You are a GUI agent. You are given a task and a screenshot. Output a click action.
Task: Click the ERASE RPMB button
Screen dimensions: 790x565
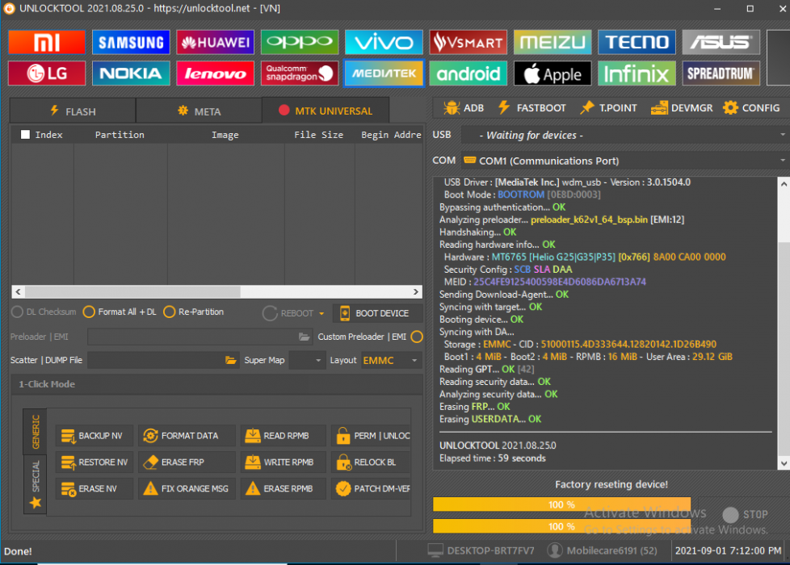coord(284,488)
